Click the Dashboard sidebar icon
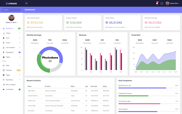182x114 pixels. pos(4,28)
